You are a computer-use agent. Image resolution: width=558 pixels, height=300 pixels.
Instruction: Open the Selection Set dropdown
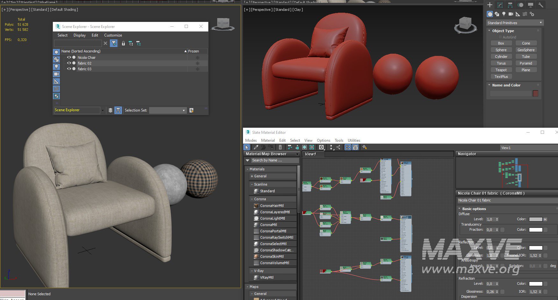(168, 110)
